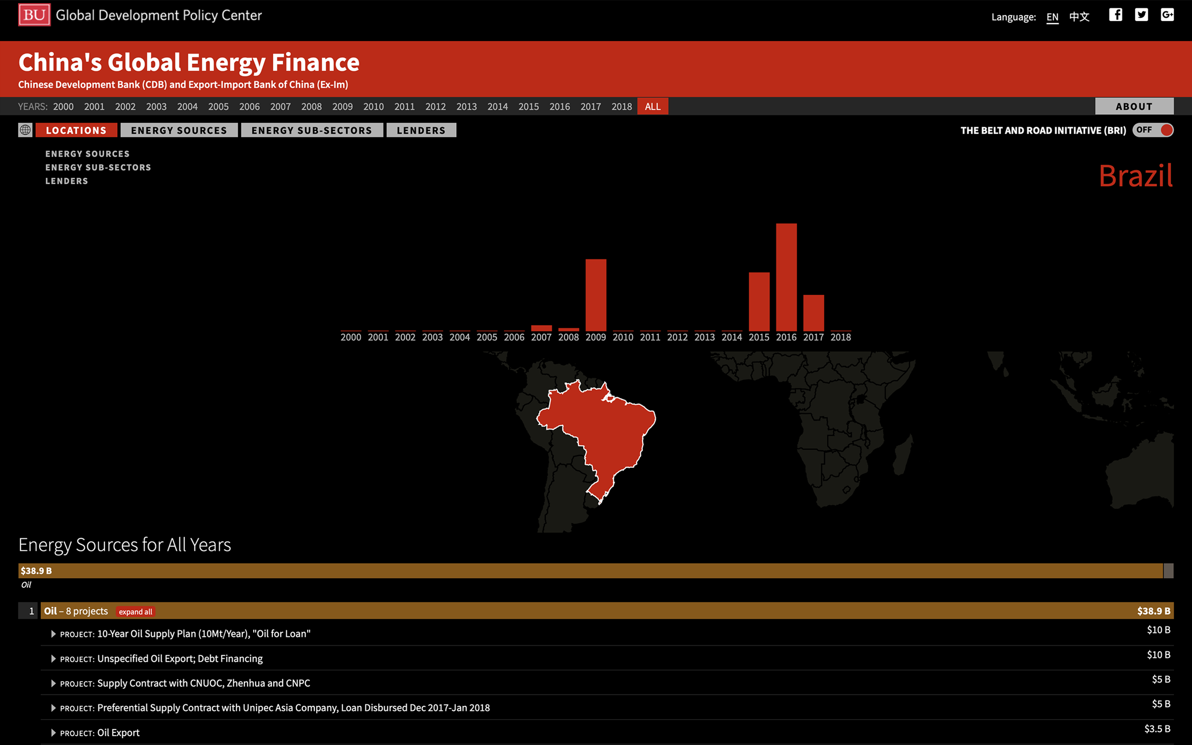Jump to Energy Sub-Sectors section link

click(98, 168)
